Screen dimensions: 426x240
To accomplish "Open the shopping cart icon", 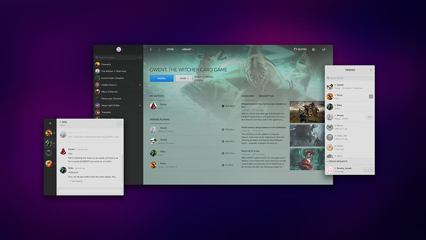I will [324, 49].
